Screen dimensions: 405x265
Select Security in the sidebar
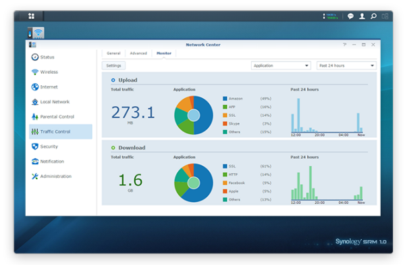pyautogui.click(x=61, y=147)
